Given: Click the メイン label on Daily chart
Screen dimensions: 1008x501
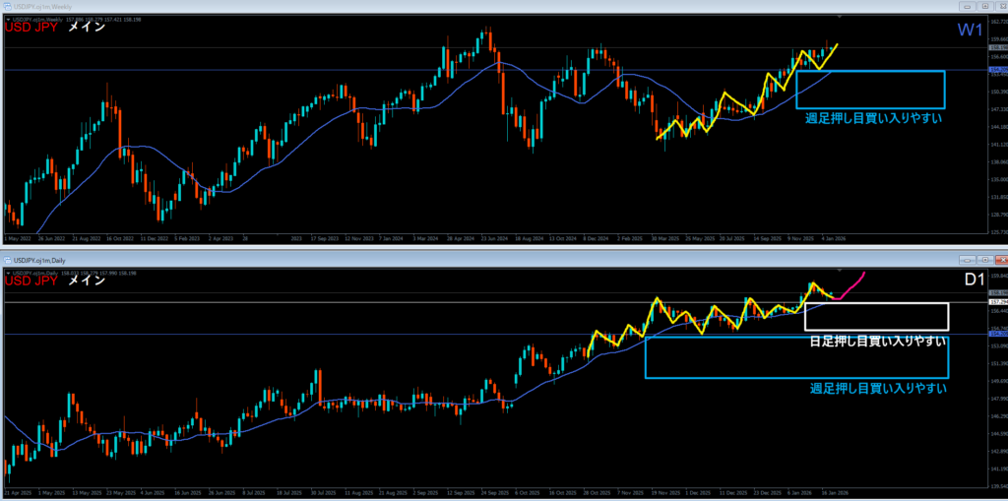Looking at the screenshot, I should point(87,281).
